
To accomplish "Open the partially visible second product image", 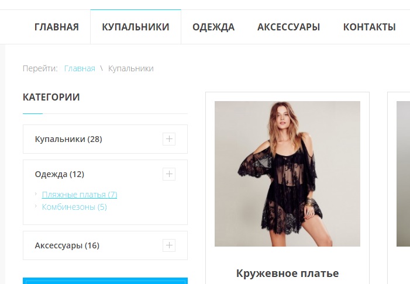I will pyautogui.click(x=403, y=174).
